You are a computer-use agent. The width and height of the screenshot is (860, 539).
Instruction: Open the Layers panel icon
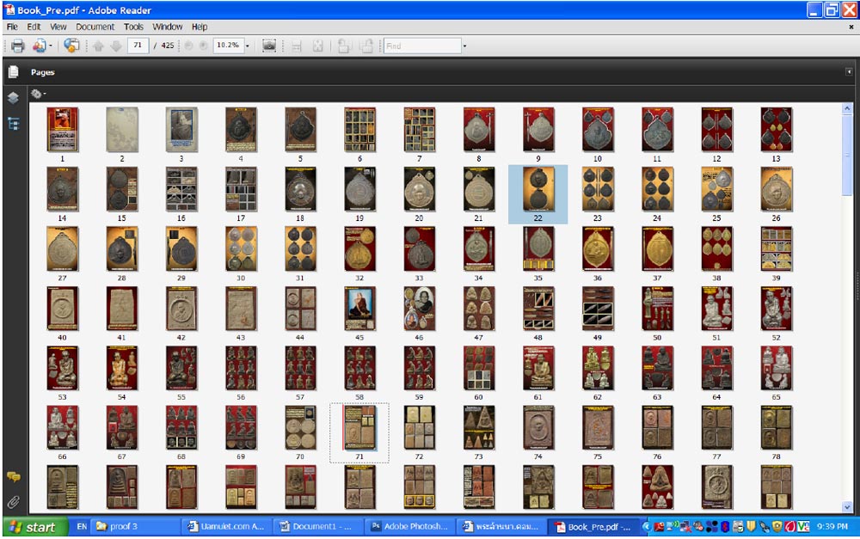point(13,98)
